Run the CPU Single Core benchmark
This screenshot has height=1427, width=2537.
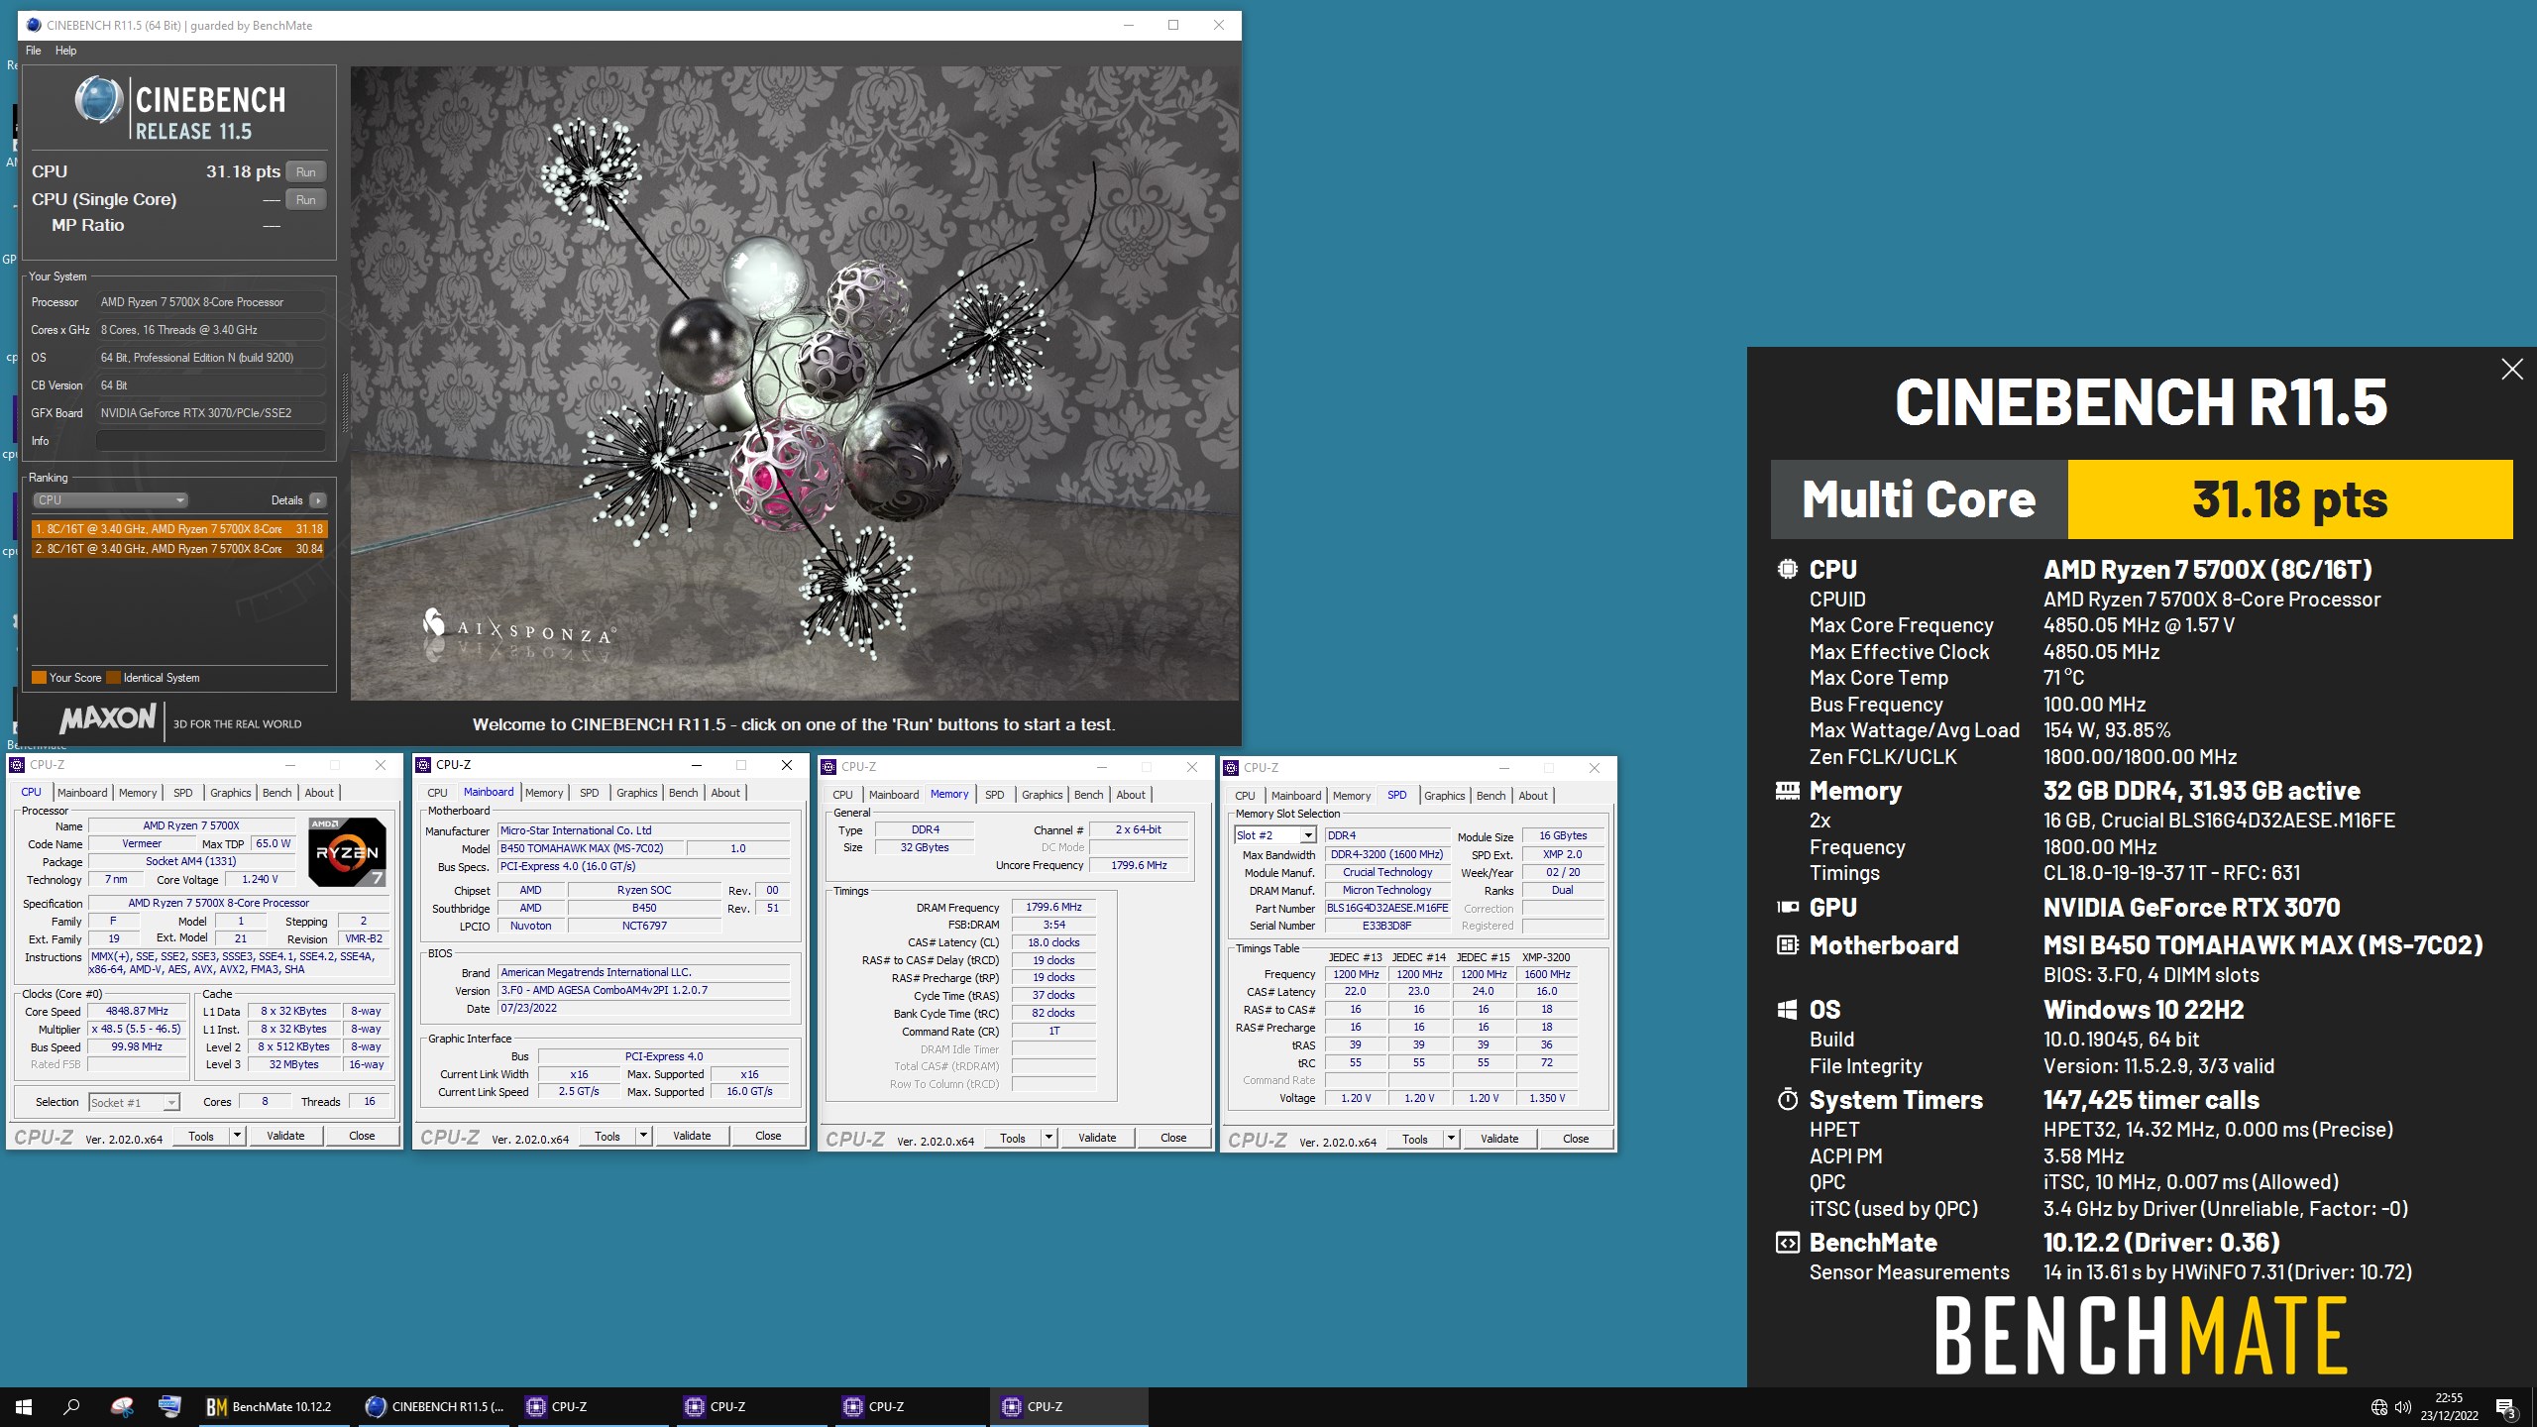tap(306, 200)
